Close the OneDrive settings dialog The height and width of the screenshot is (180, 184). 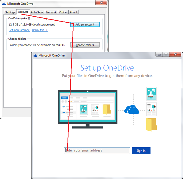pos(101,2)
